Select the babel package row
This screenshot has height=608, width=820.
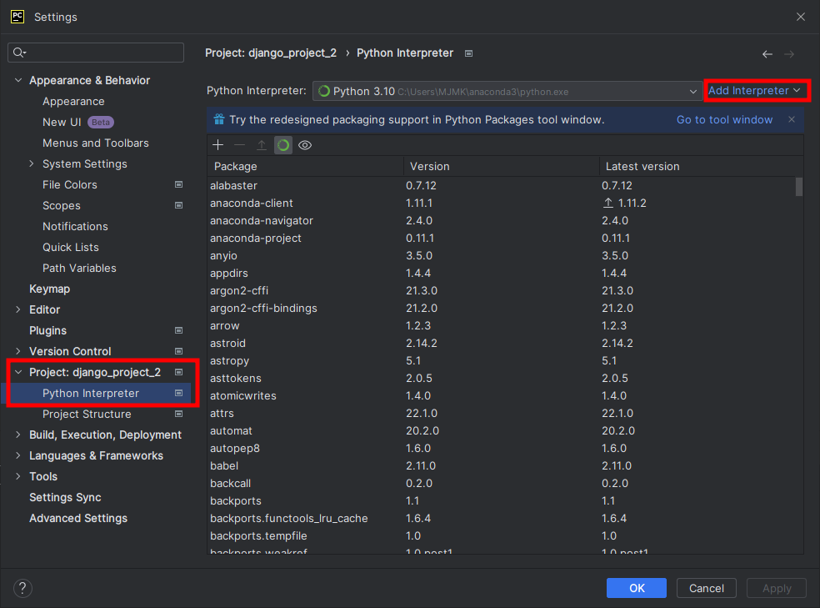tap(501, 465)
